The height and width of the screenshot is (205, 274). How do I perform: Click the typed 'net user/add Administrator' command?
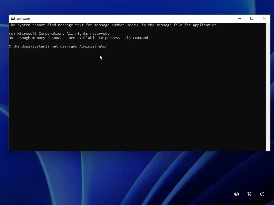[79, 46]
